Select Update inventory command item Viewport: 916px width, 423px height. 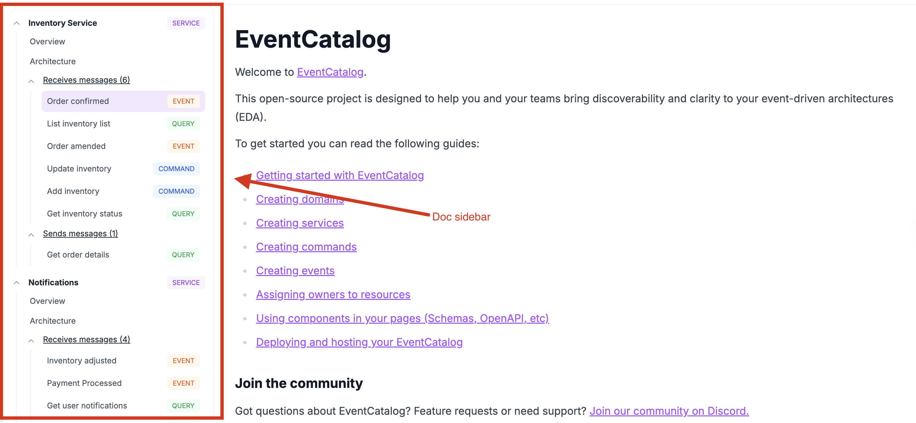(x=79, y=168)
